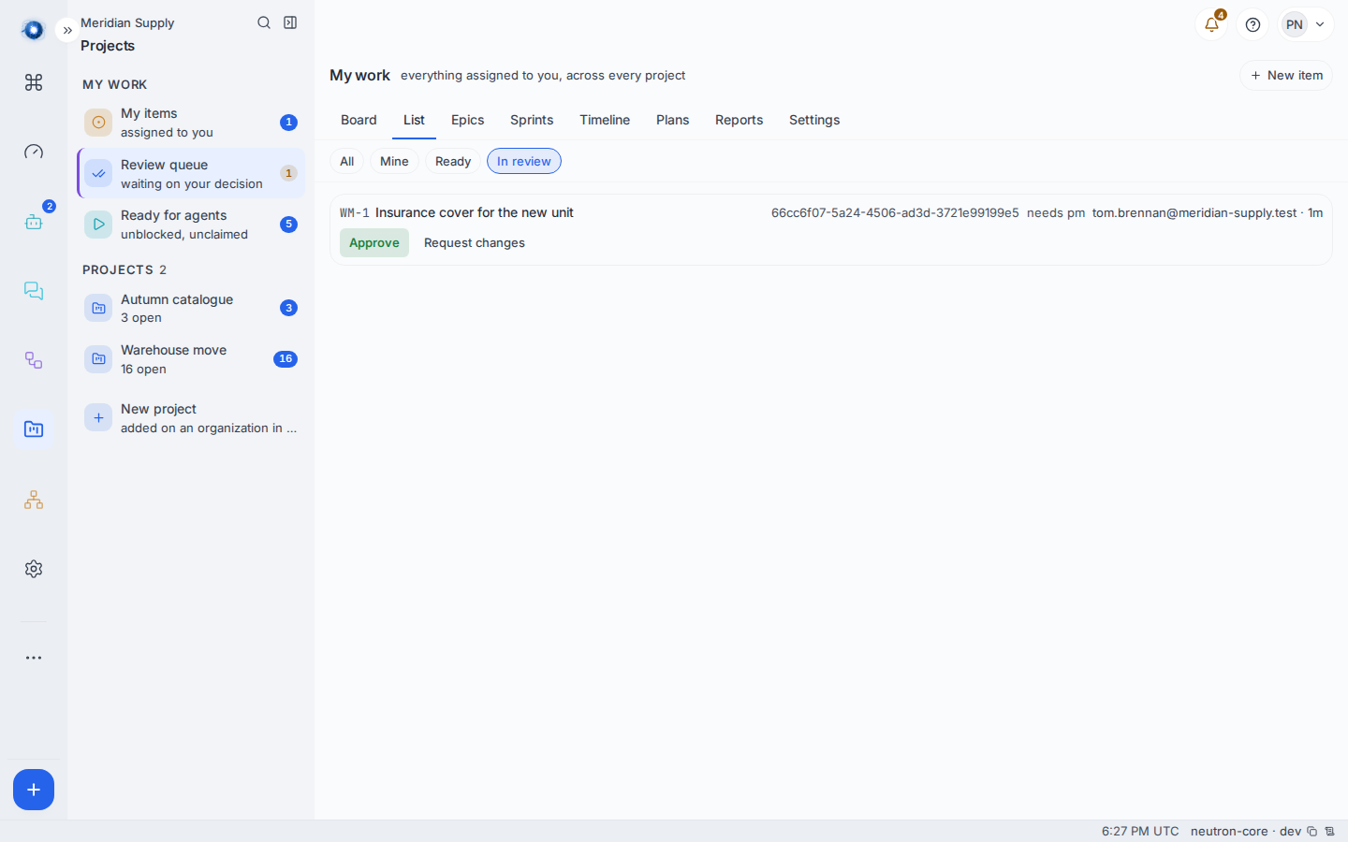Open the Plans tab

(x=673, y=120)
